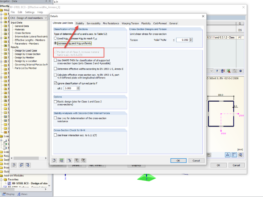Toggle the principal axes icon under cross-section graphic

[x=234, y=155]
